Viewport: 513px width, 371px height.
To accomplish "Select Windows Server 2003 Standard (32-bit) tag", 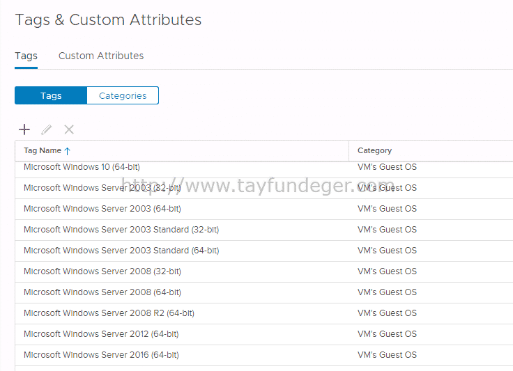I will [x=121, y=230].
